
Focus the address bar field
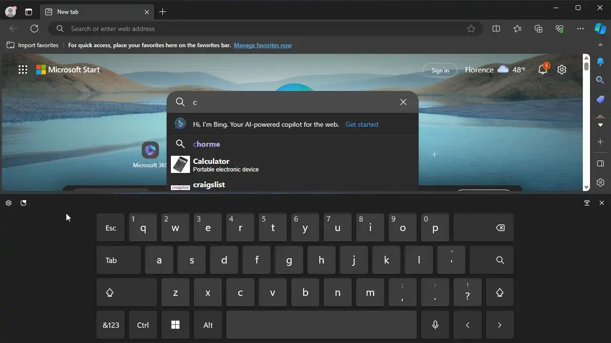tap(265, 29)
